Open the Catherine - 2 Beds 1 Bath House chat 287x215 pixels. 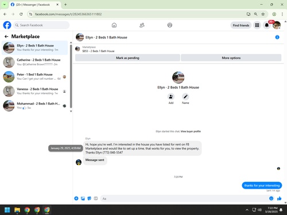click(34, 62)
